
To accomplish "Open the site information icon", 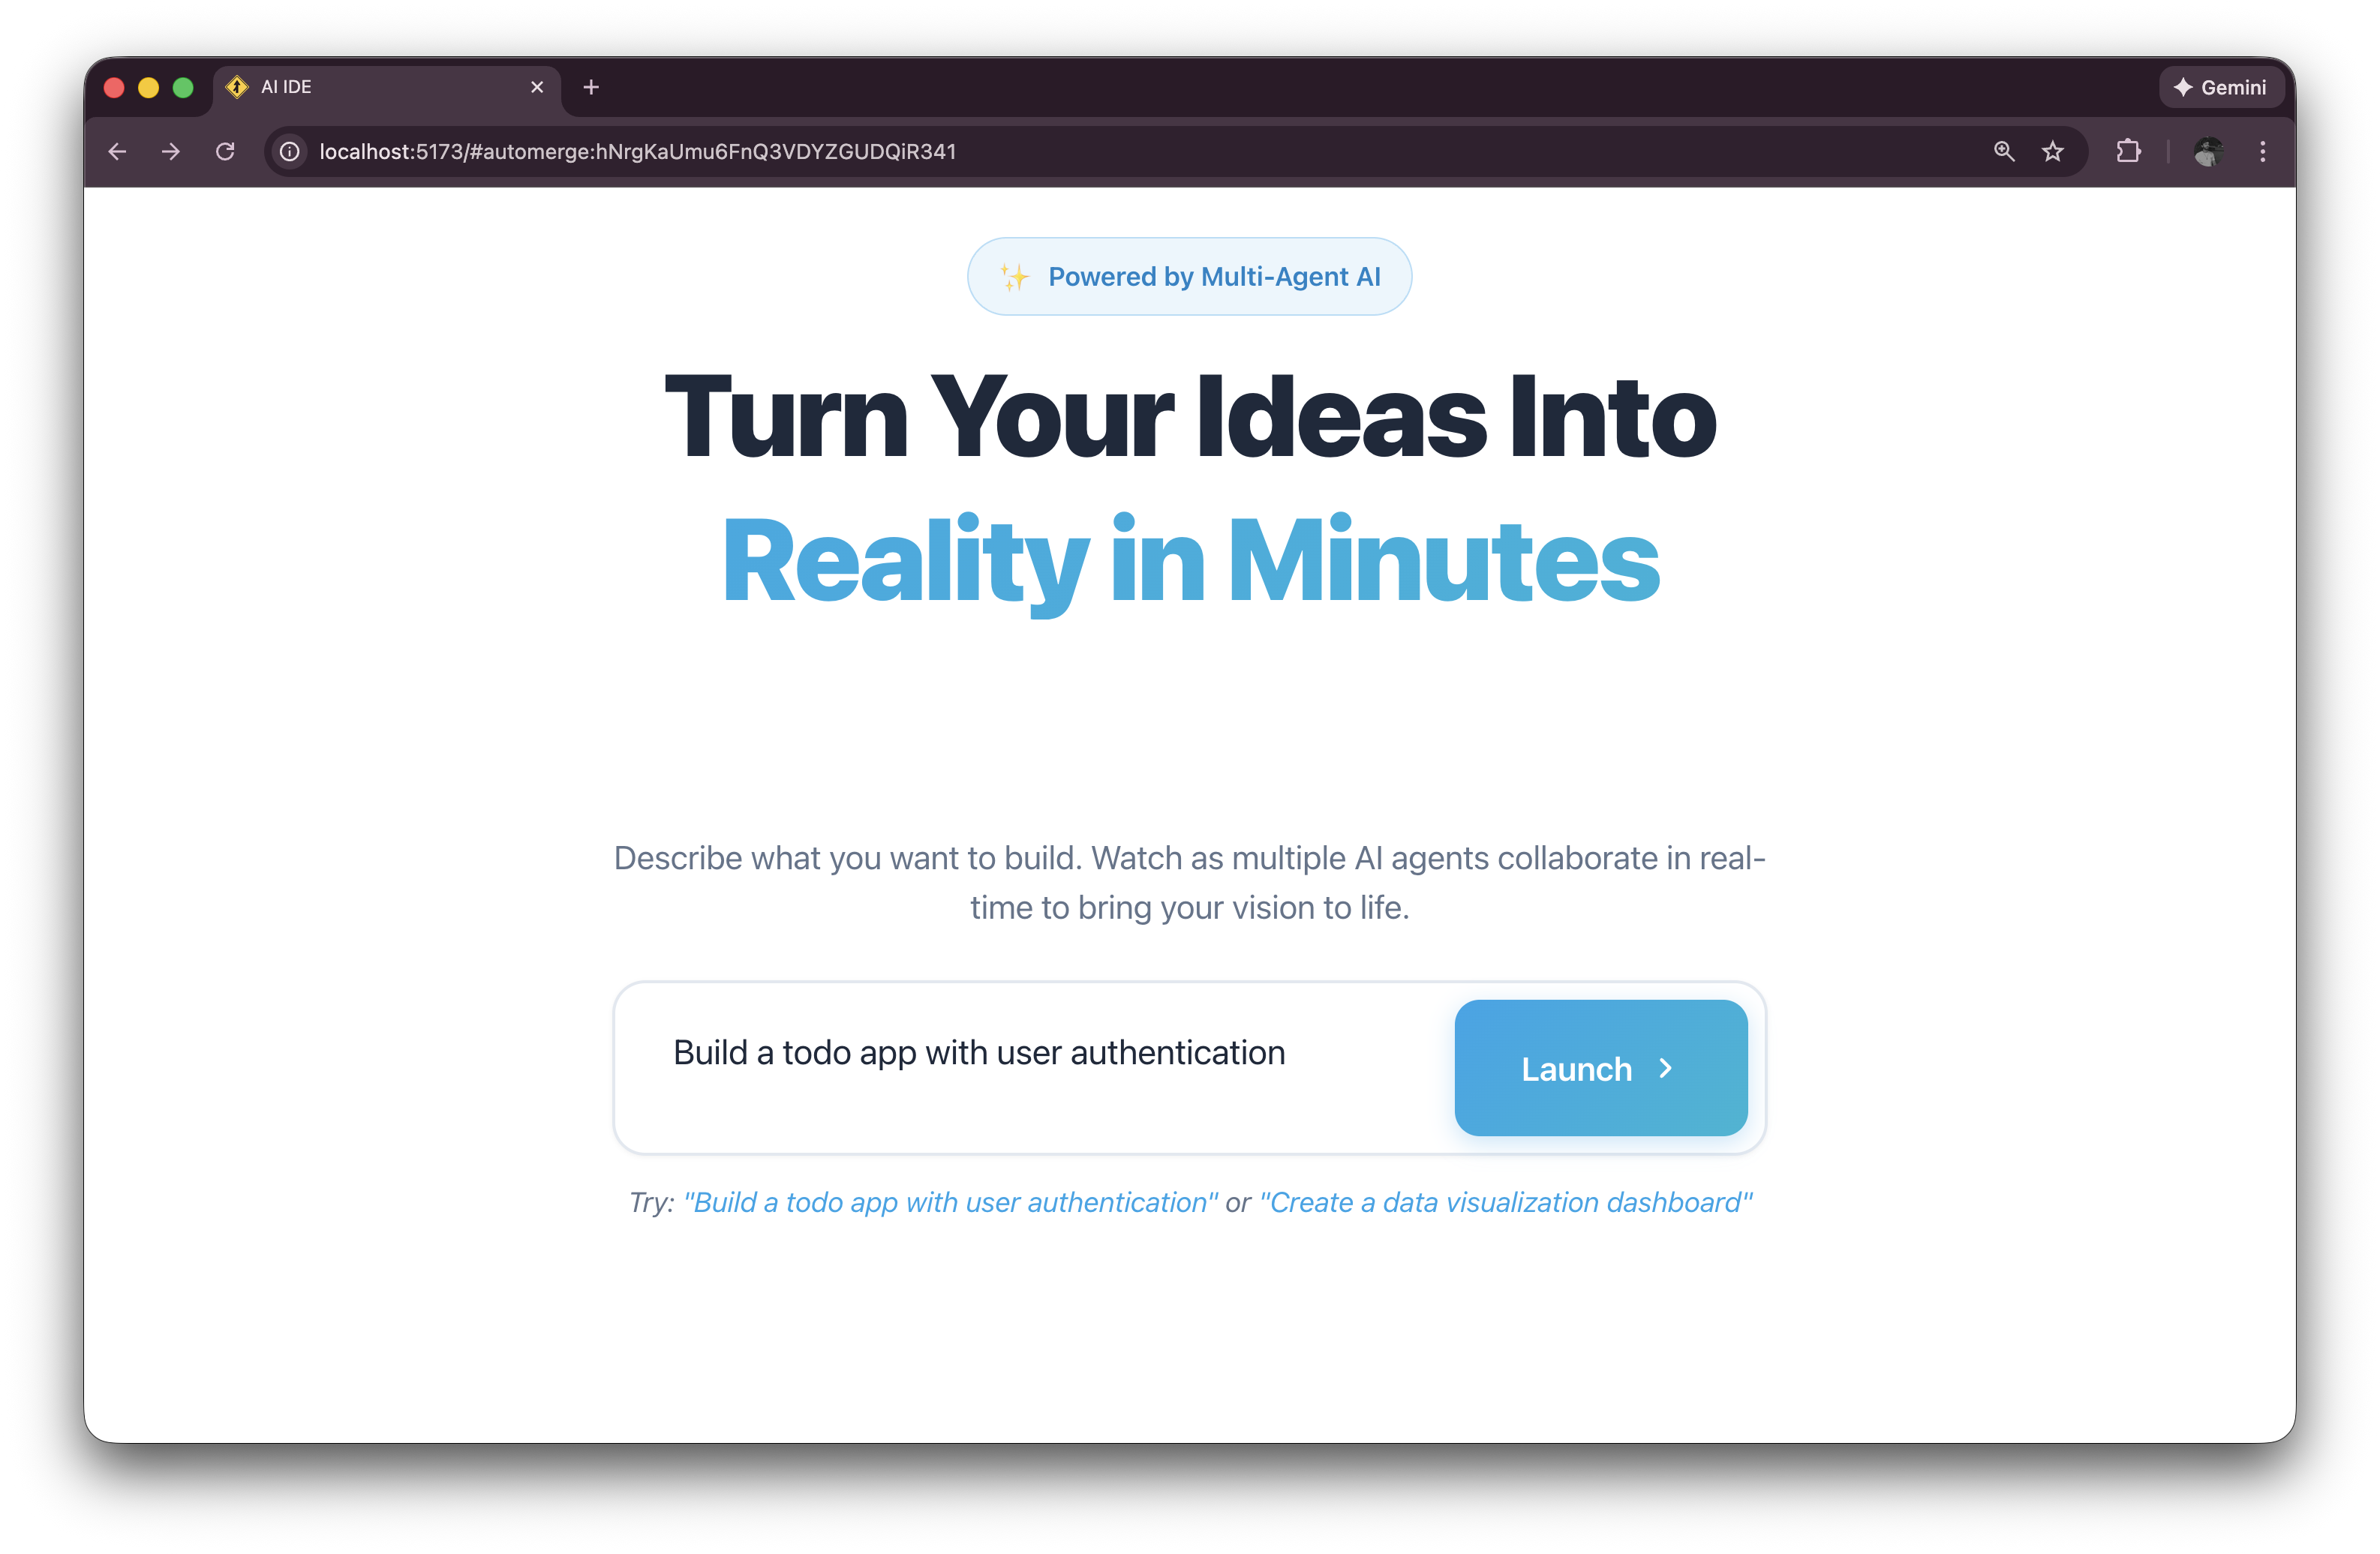I will (289, 152).
